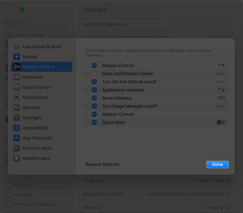The width and height of the screenshot is (243, 213).
Task: Uncheck Turn Stage Manager on/off checkbox
Action: [x=94, y=106]
